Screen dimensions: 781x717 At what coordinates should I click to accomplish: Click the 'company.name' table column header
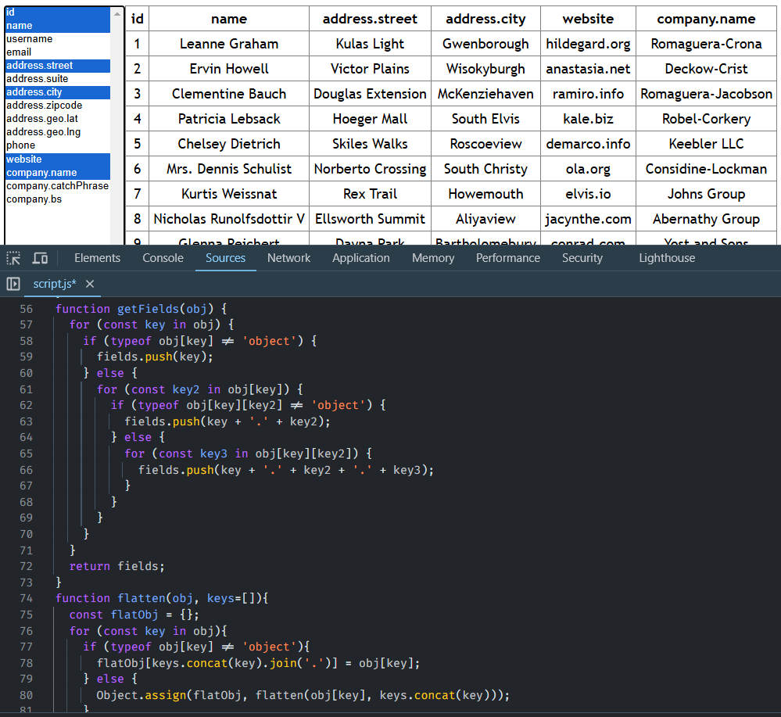click(706, 19)
